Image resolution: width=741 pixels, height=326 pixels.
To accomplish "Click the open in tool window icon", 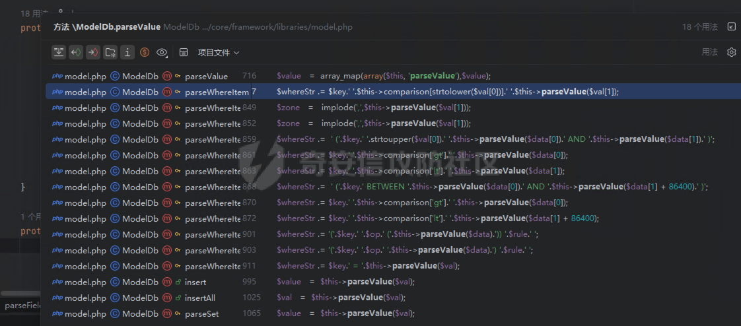I will click(x=731, y=27).
